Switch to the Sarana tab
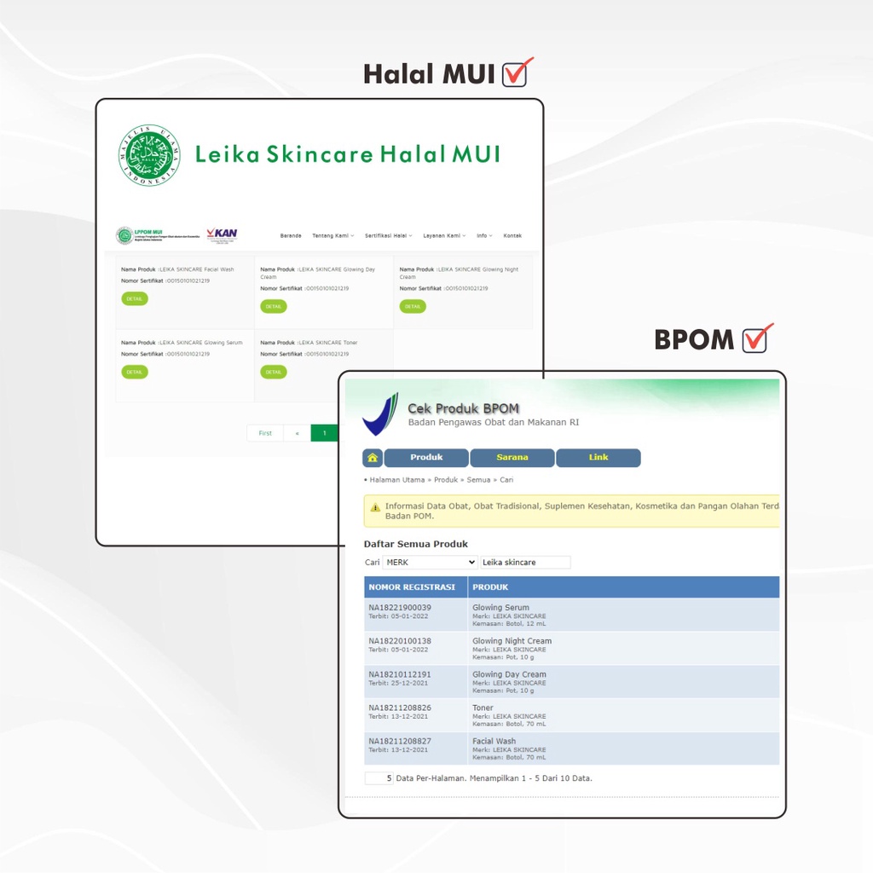The width and height of the screenshot is (873, 873). [x=512, y=458]
